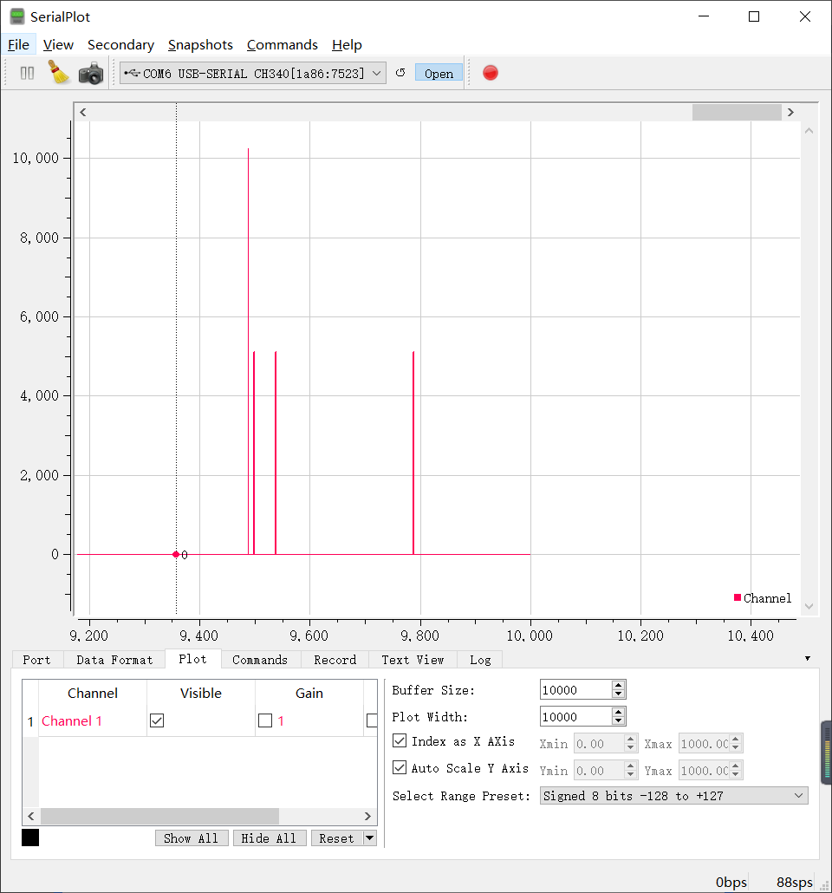Switch to the Log tab
The width and height of the screenshot is (832, 893).
click(x=480, y=660)
